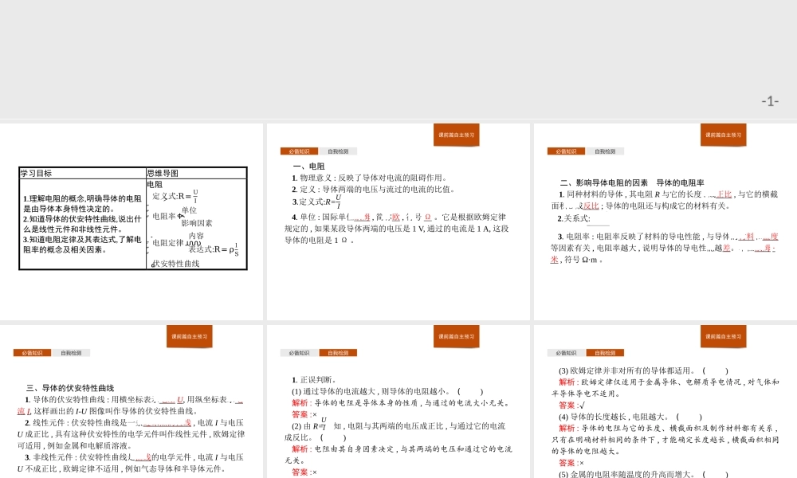The image size is (797, 478).
Task: Click 自我检测 tab on the 导体的伏安特性曲线 slide
Action: [71, 353]
